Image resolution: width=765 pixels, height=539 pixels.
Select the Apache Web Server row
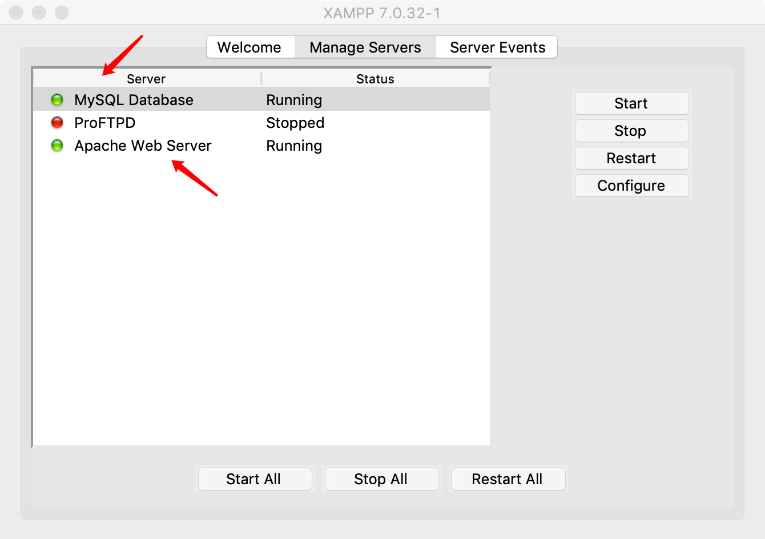point(261,146)
